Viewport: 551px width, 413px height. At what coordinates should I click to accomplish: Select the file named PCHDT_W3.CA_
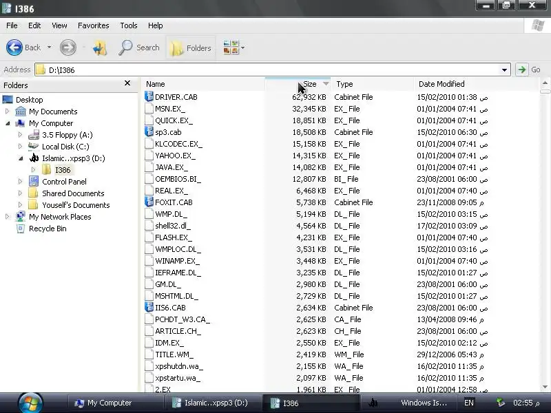(x=183, y=319)
